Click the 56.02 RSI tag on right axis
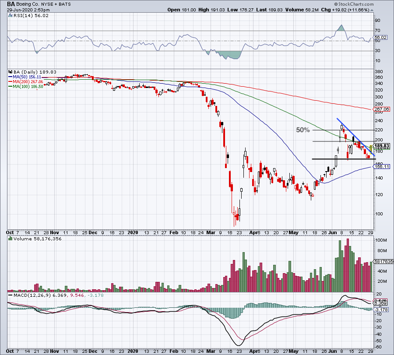This screenshot has width=394, height=355. tap(380, 38)
